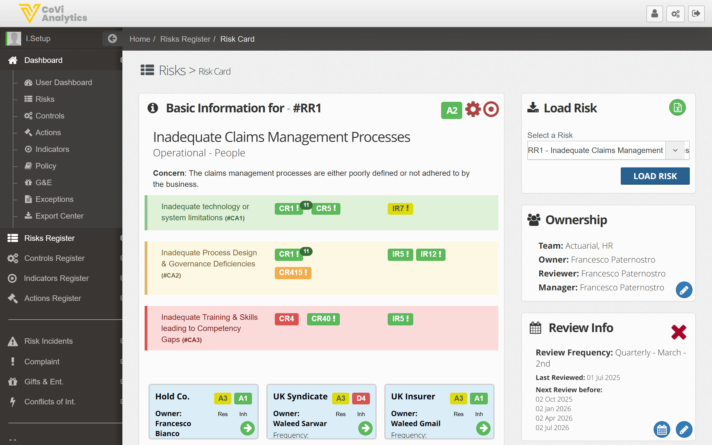Click the logout icon in top right
Image resolution: width=712 pixels, height=445 pixels.
pyautogui.click(x=696, y=14)
